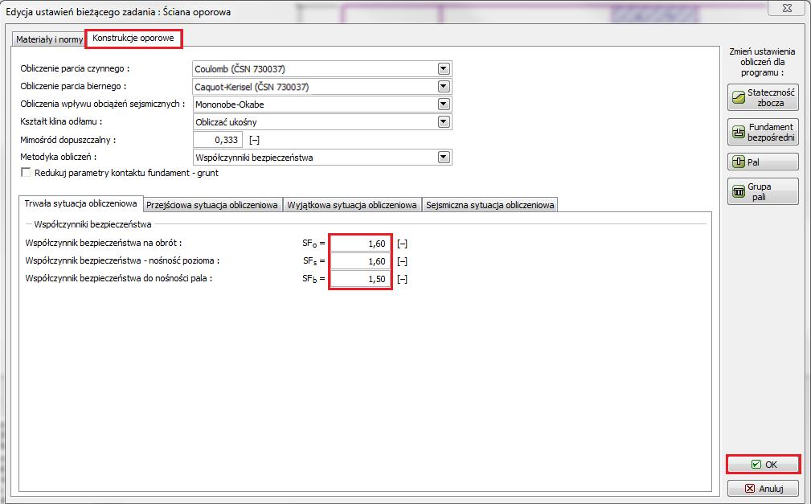
Task: Click the label Mimośród dopuszczalny
Action: 68,140
